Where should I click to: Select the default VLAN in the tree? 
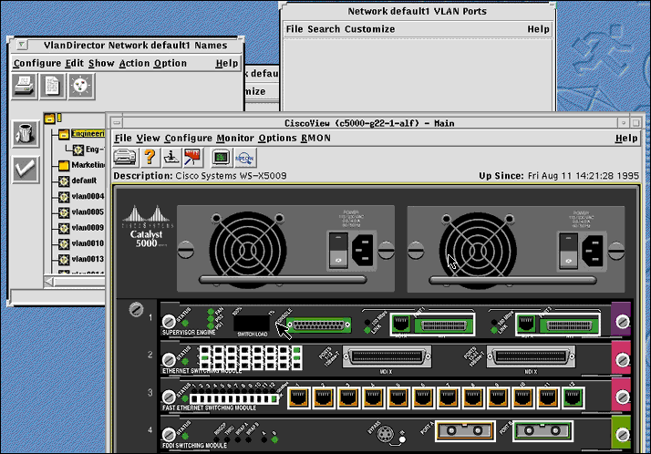tap(84, 181)
